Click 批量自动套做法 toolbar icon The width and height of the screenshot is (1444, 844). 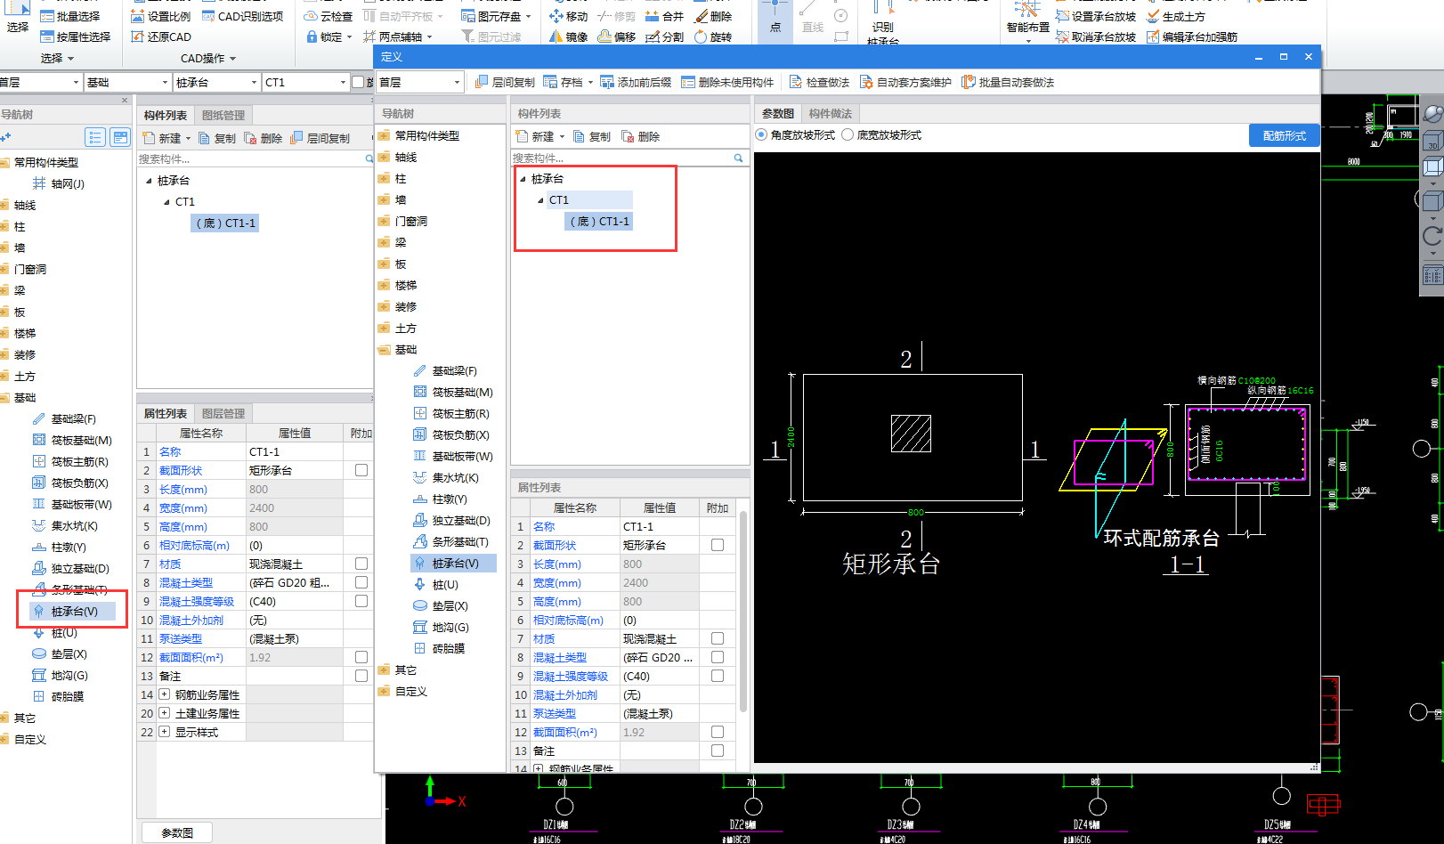coord(969,82)
